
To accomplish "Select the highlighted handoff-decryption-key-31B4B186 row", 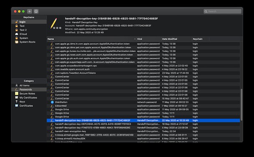I will pos(143,120).
